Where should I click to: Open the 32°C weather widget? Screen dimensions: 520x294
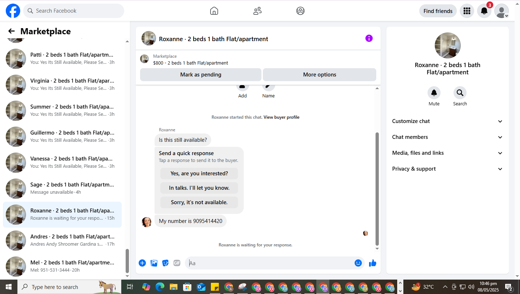(x=422, y=287)
